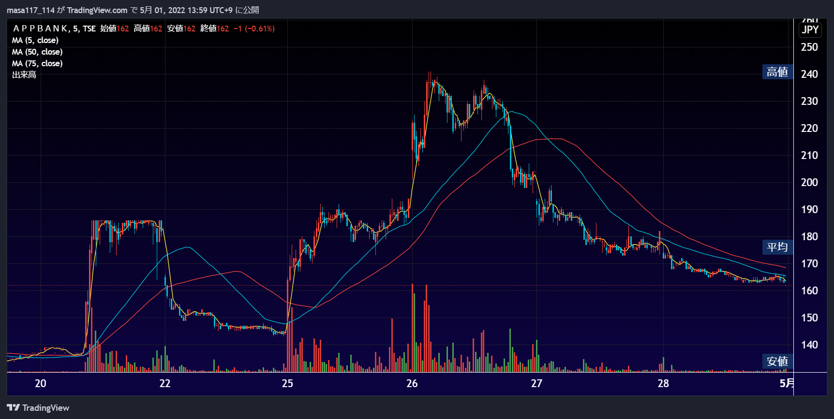Image resolution: width=834 pixels, height=419 pixels.
Task: Click the 170 price axis label
Action: 809,264
